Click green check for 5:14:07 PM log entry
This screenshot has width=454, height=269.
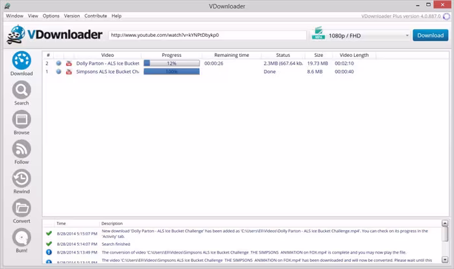click(x=49, y=244)
